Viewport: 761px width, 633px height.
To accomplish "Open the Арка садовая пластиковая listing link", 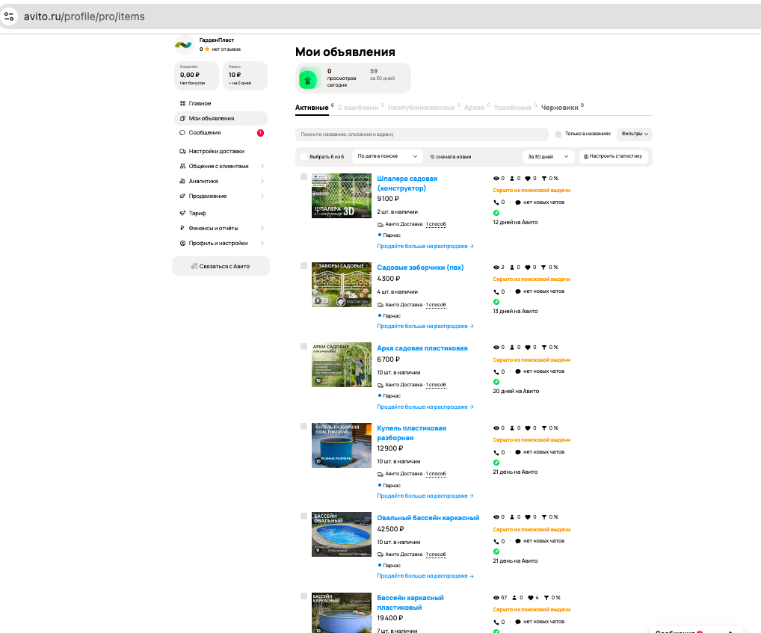I will (422, 348).
